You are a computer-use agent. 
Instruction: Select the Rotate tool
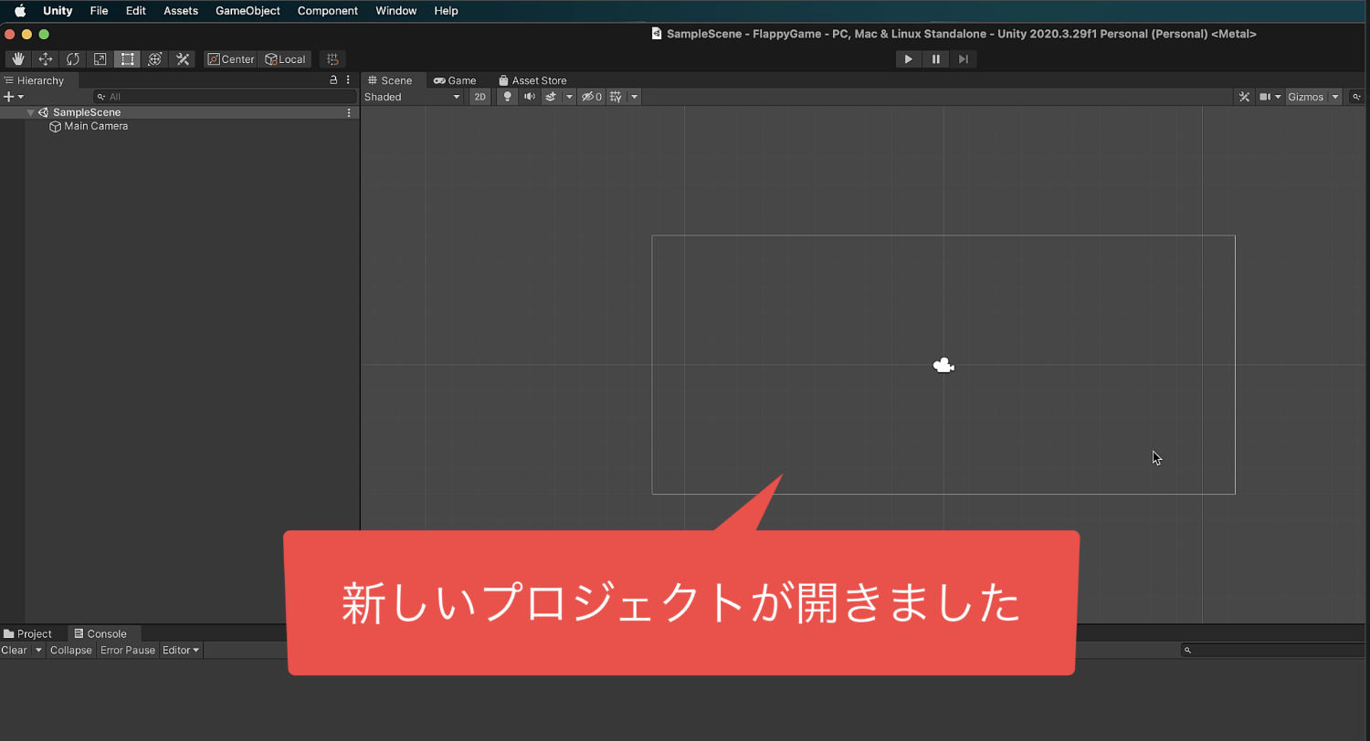click(x=73, y=59)
